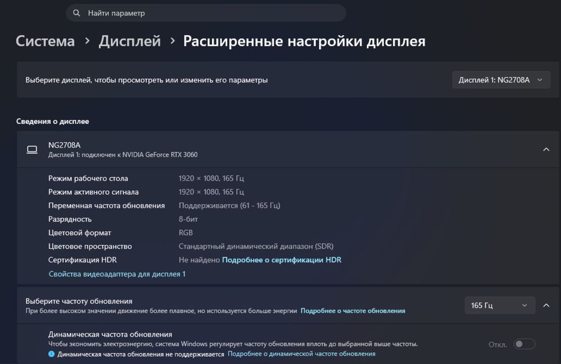Click the "8-бит" bit depth value
Screen dimensions: 561x364
[x=188, y=219]
